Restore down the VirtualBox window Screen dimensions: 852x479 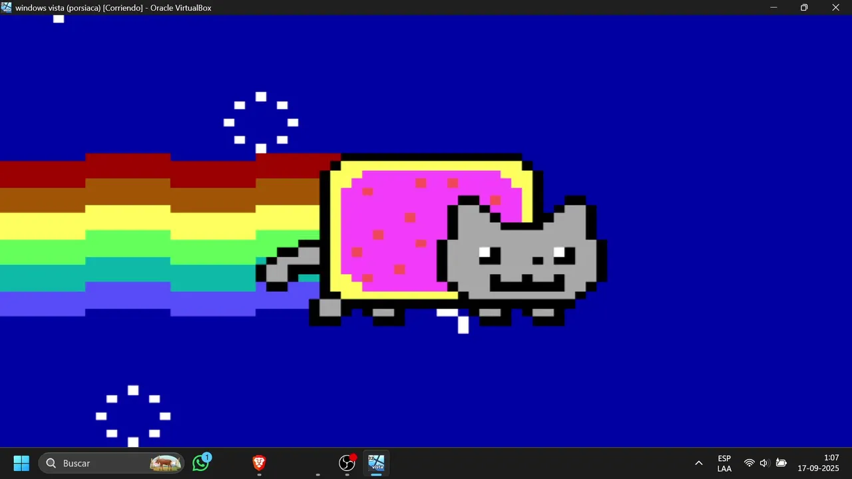[x=804, y=7]
